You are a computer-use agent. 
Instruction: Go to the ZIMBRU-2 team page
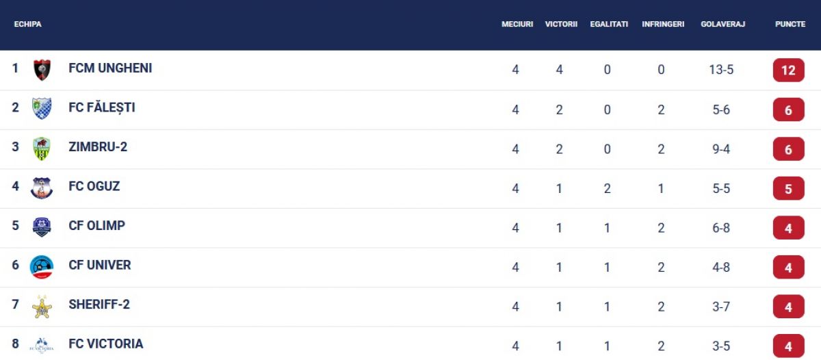[98, 147]
